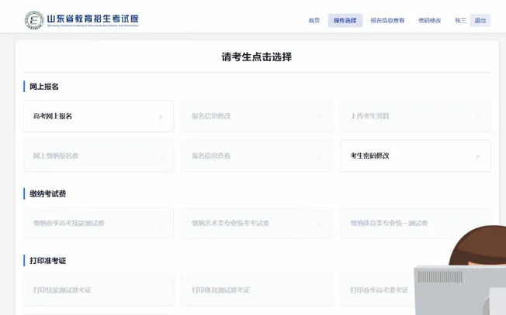Click the 打印准考证 section heading
This screenshot has width=506, height=315.
pos(48,261)
